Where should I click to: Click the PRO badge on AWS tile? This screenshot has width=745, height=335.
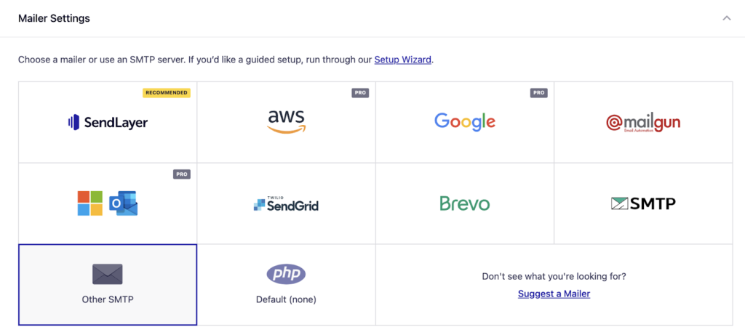point(360,92)
